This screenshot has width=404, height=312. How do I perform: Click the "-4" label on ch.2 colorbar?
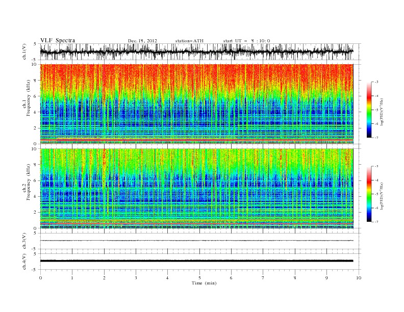click(376, 180)
